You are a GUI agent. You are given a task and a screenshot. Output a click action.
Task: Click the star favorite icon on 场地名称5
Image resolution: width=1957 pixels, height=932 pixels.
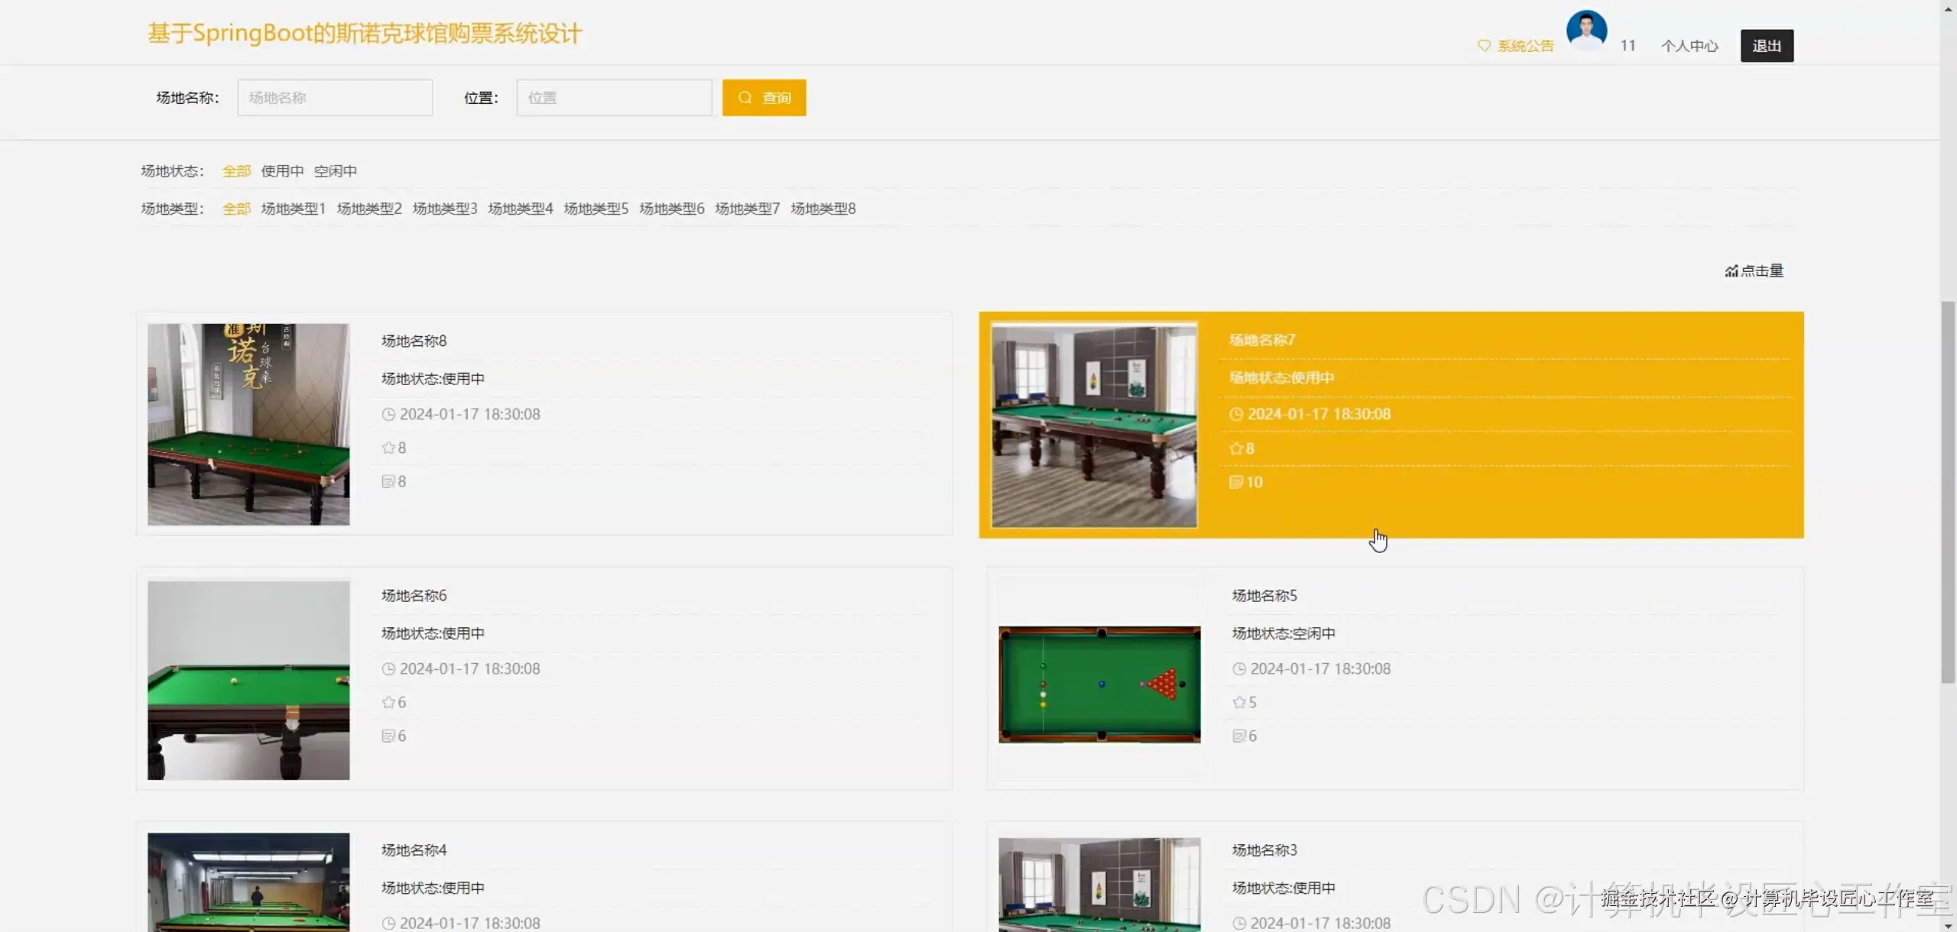coord(1239,702)
